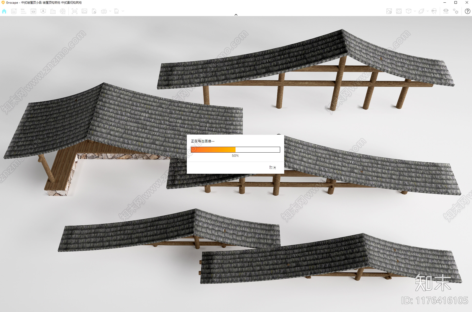The height and width of the screenshot is (312, 472).
Task: Click the Enscape logo in title bar
Action: coord(3,2)
